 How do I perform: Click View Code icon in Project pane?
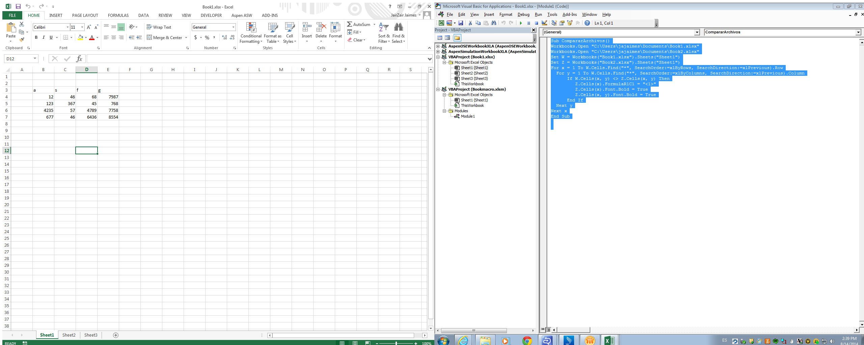coord(440,38)
